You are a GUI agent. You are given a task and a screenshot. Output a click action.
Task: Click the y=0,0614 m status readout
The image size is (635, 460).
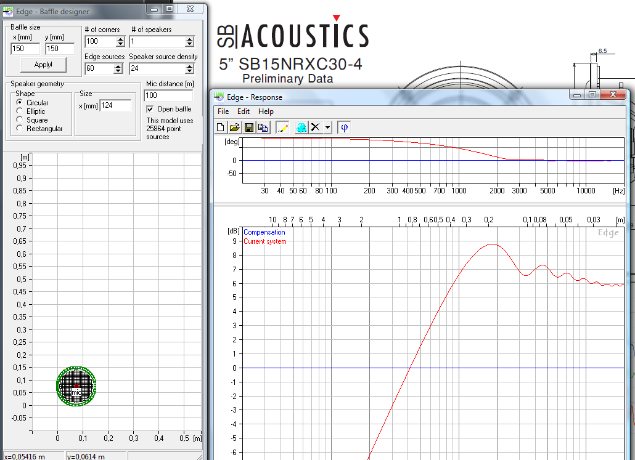click(86, 456)
